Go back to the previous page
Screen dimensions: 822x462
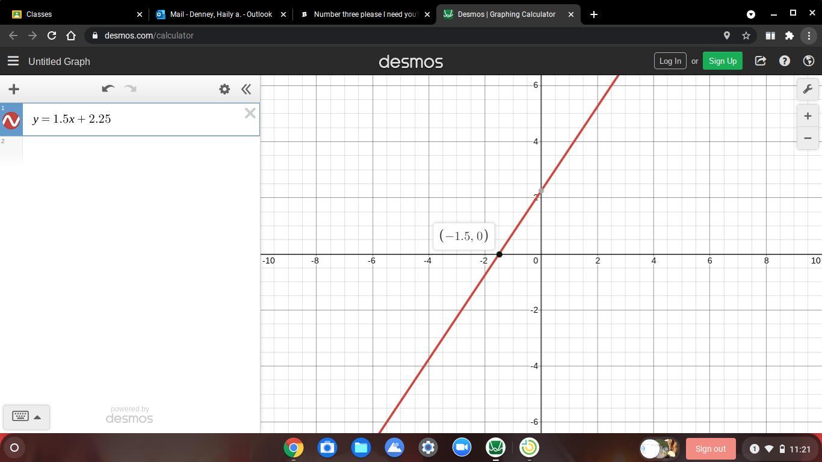pyautogui.click(x=13, y=35)
